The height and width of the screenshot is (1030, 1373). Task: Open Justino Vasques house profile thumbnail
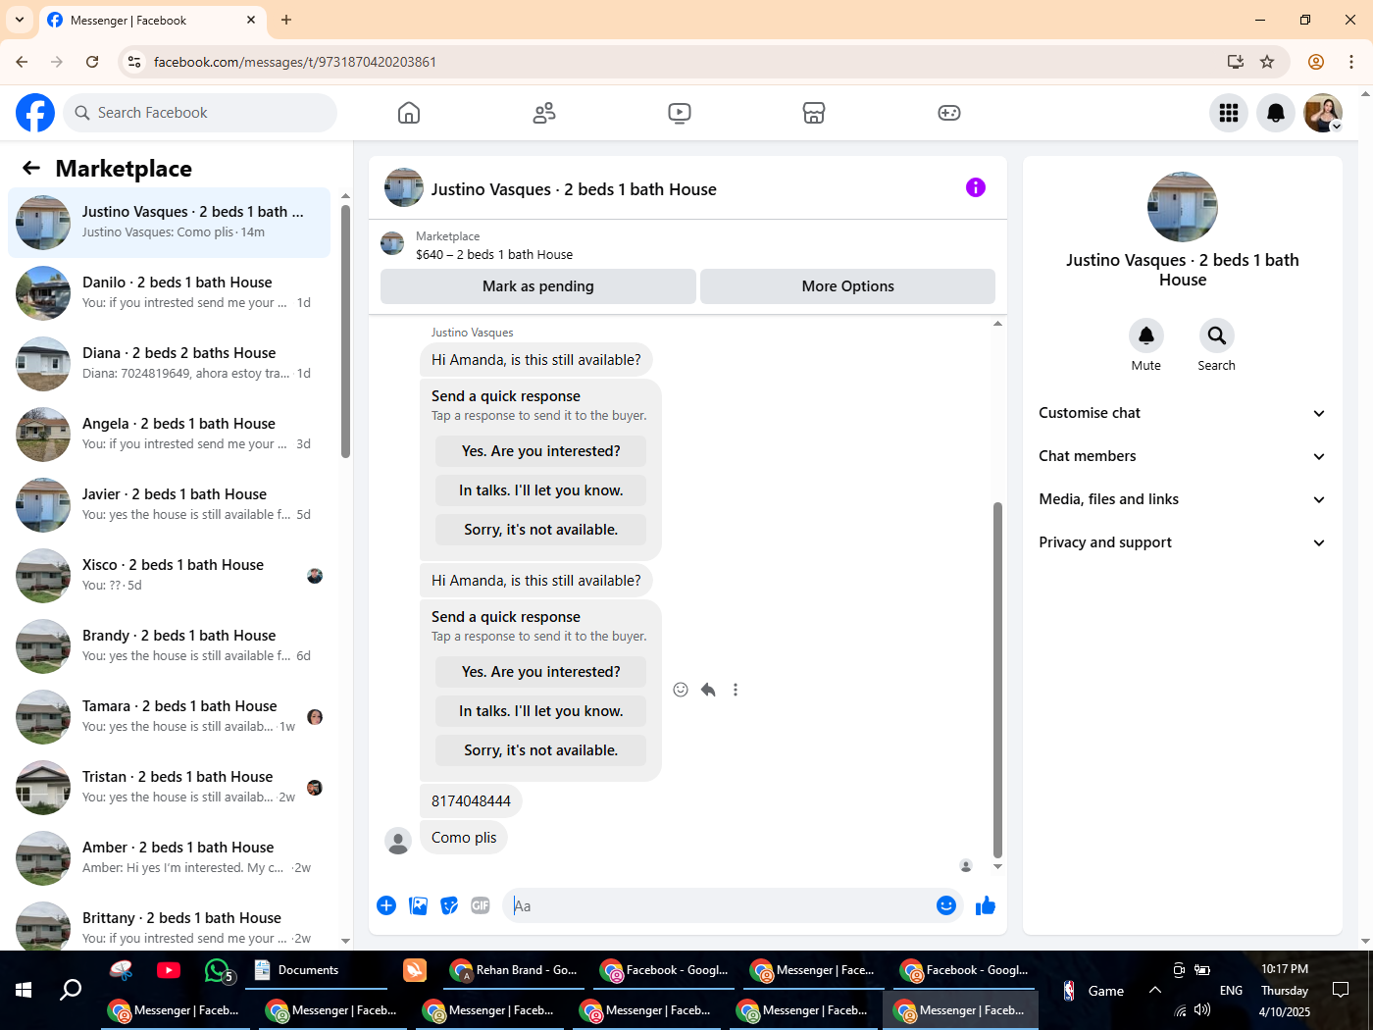[1183, 207]
